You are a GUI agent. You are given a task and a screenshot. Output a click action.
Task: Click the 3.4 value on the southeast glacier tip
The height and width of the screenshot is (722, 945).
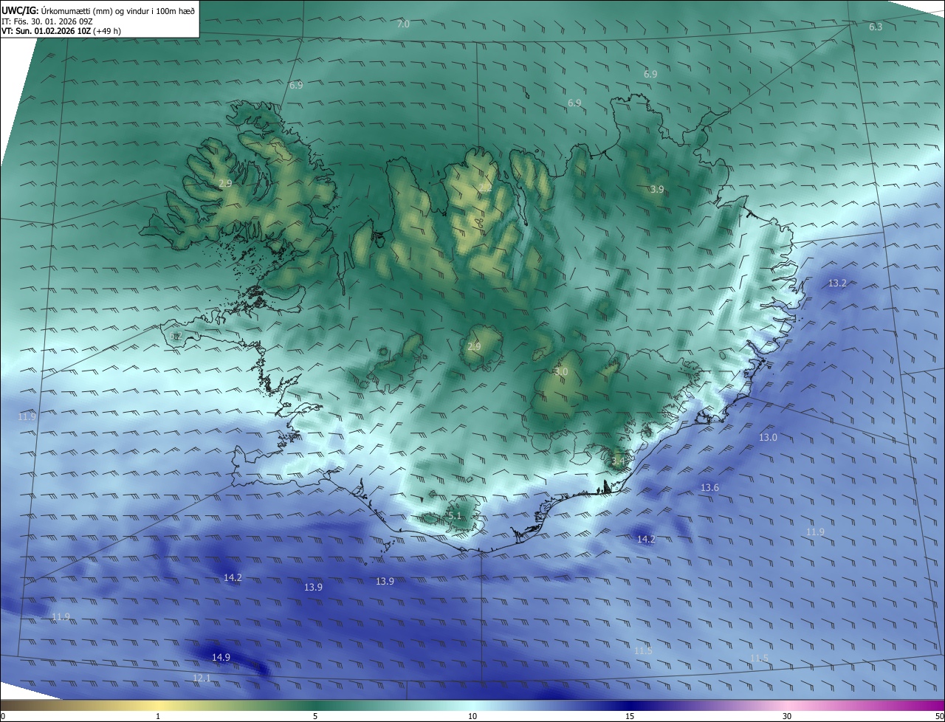coord(618,461)
